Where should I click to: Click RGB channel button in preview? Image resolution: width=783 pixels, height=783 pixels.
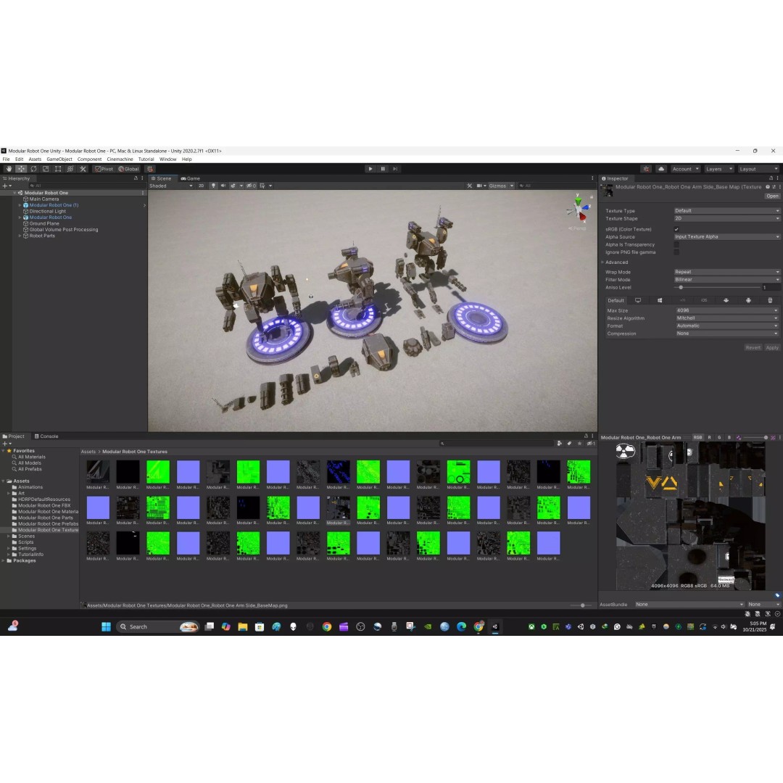(x=697, y=437)
